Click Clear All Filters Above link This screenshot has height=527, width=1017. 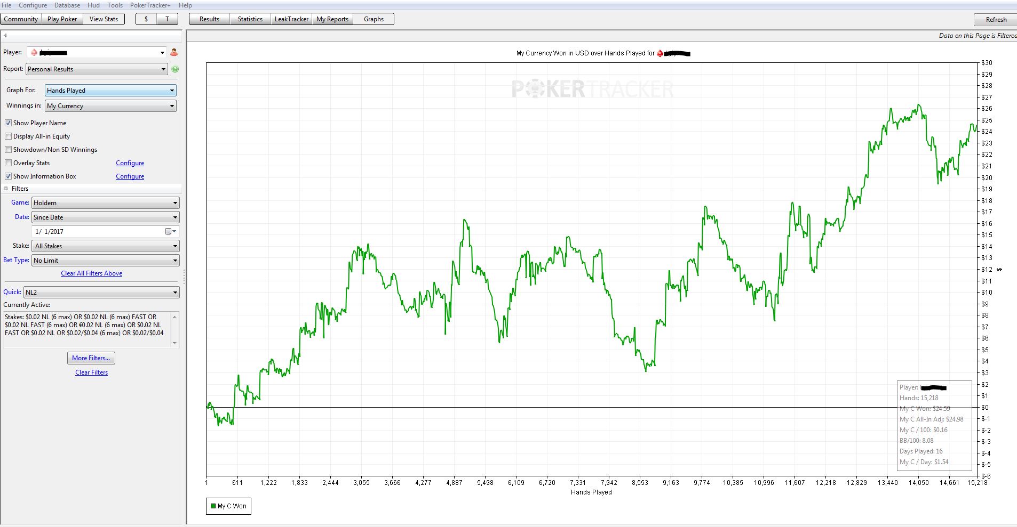point(91,273)
